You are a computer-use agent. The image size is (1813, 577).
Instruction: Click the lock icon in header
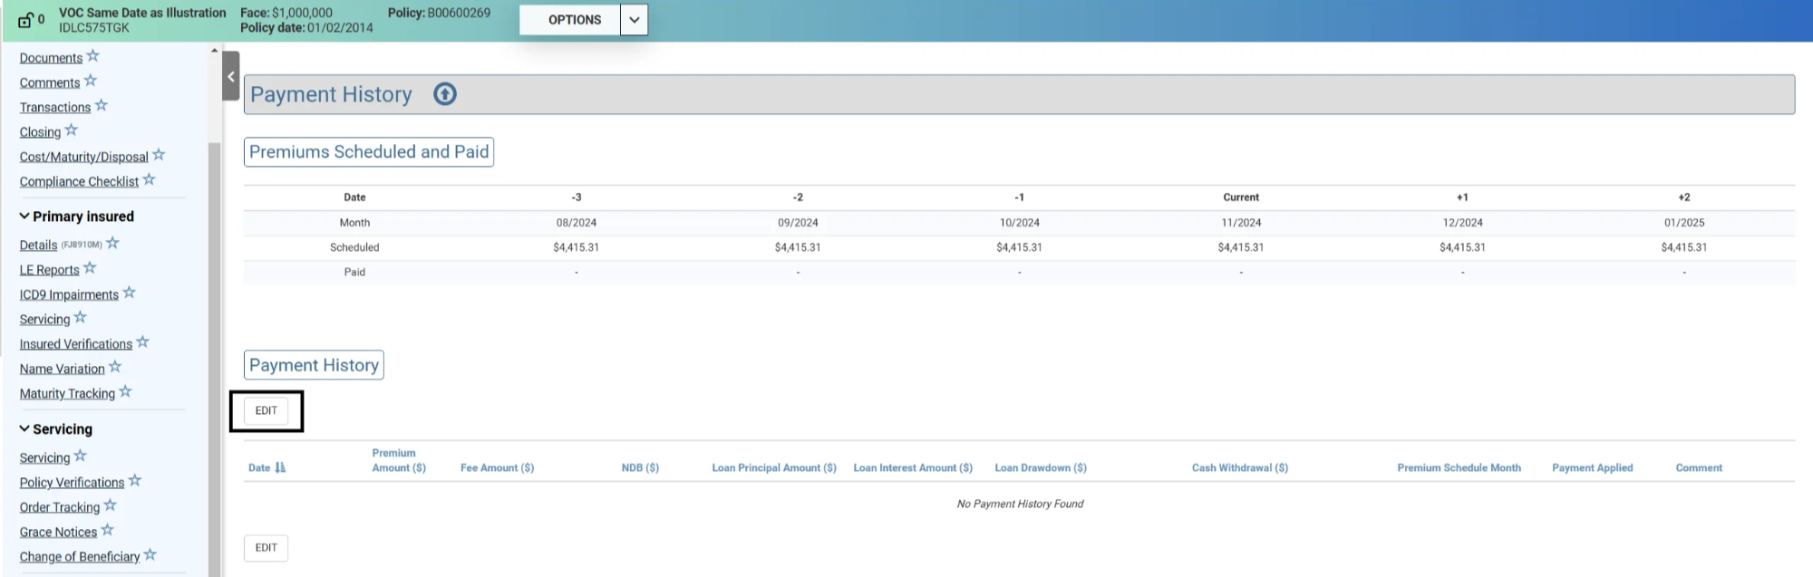click(x=24, y=20)
